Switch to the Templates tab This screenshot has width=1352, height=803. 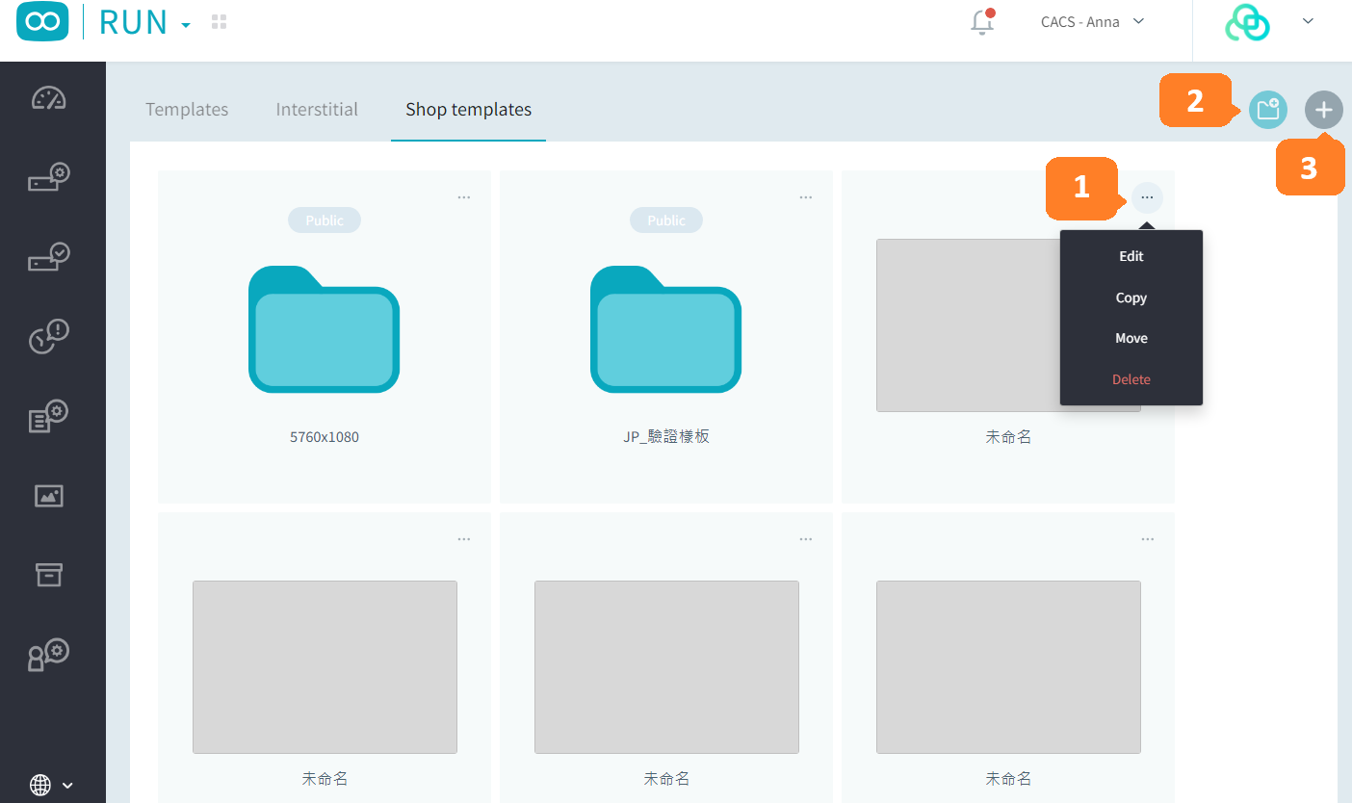coord(187,109)
